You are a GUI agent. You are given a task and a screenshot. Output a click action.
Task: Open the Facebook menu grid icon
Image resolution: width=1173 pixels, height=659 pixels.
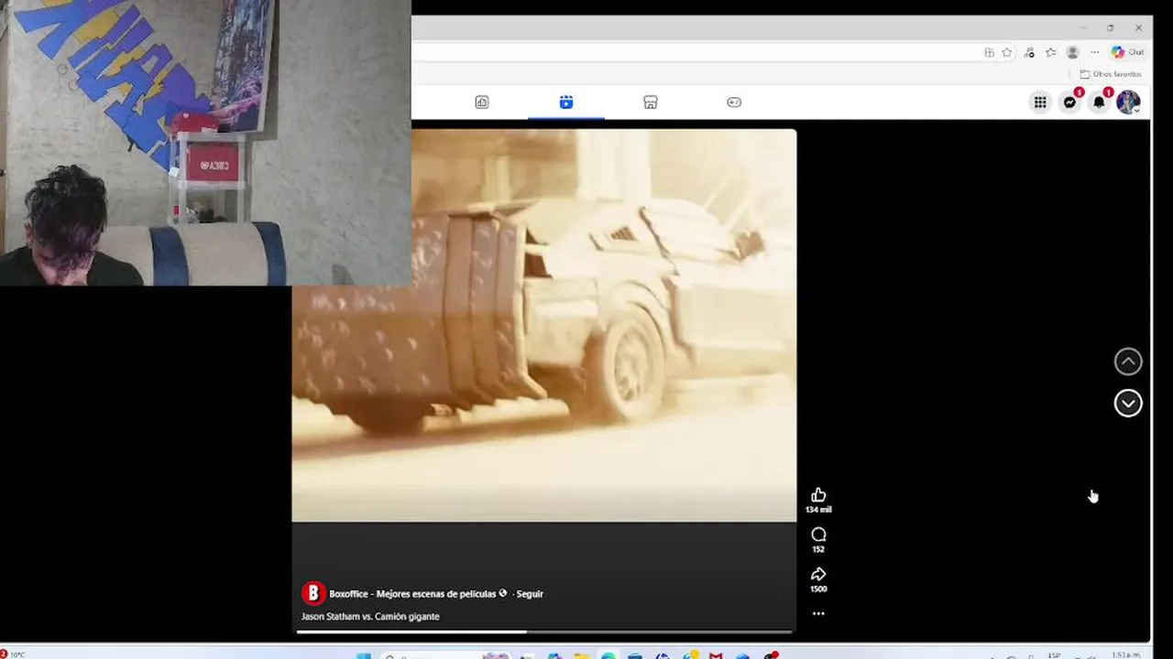(x=1040, y=103)
